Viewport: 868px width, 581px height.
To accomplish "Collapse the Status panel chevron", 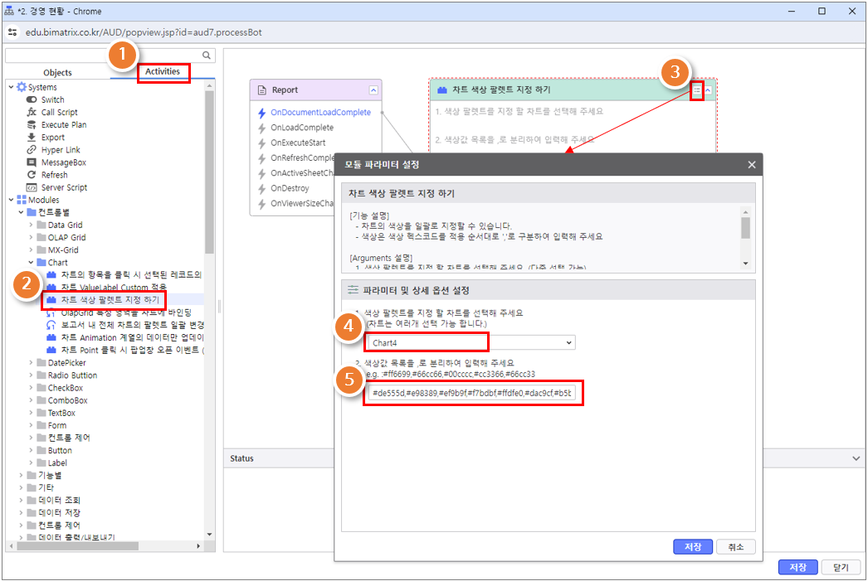I will [x=856, y=458].
